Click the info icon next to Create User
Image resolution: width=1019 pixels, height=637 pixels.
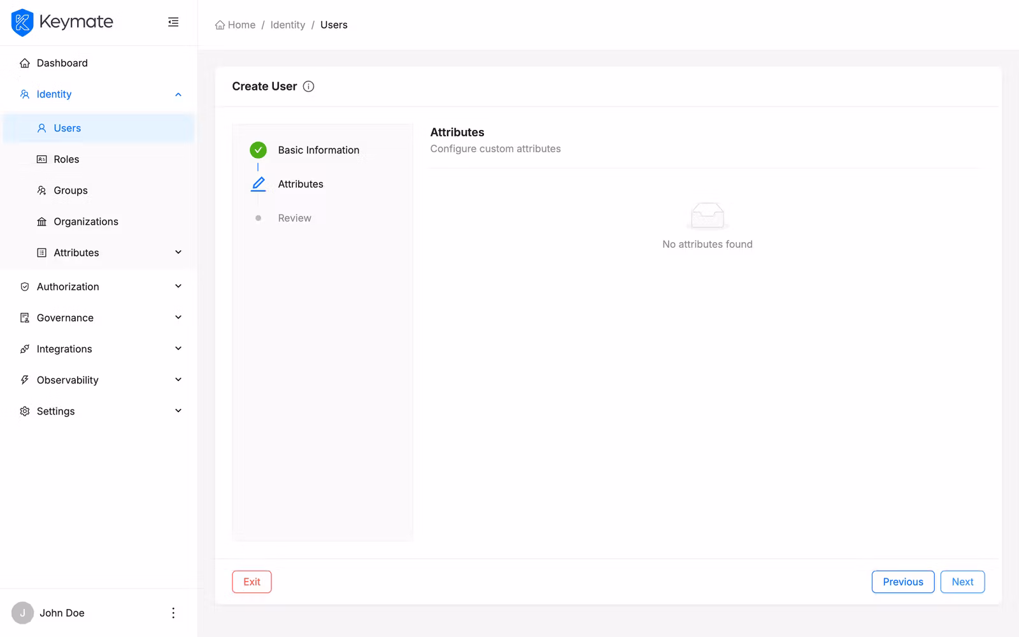(308, 86)
